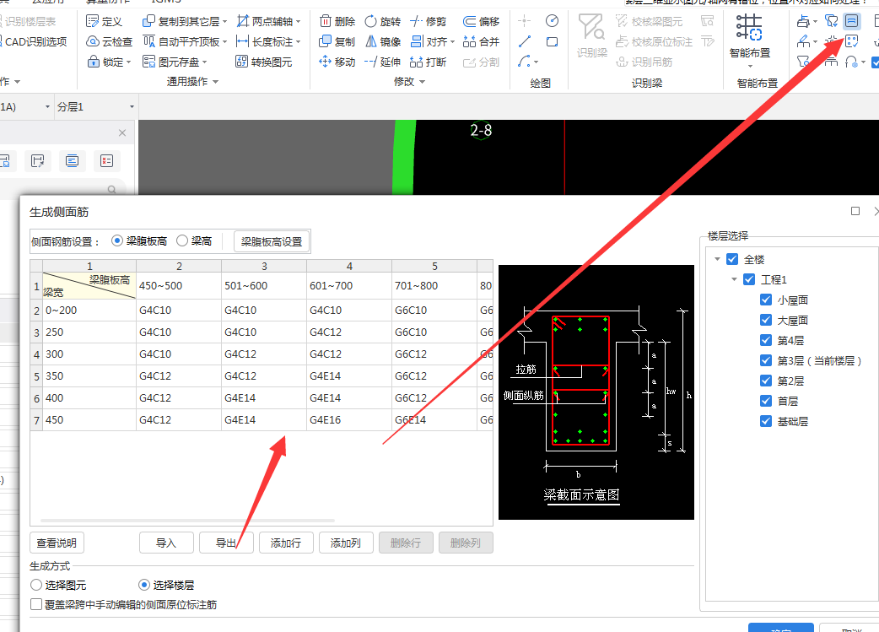Select the 601~700 column header cell
This screenshot has height=632, width=879.
pos(348,285)
